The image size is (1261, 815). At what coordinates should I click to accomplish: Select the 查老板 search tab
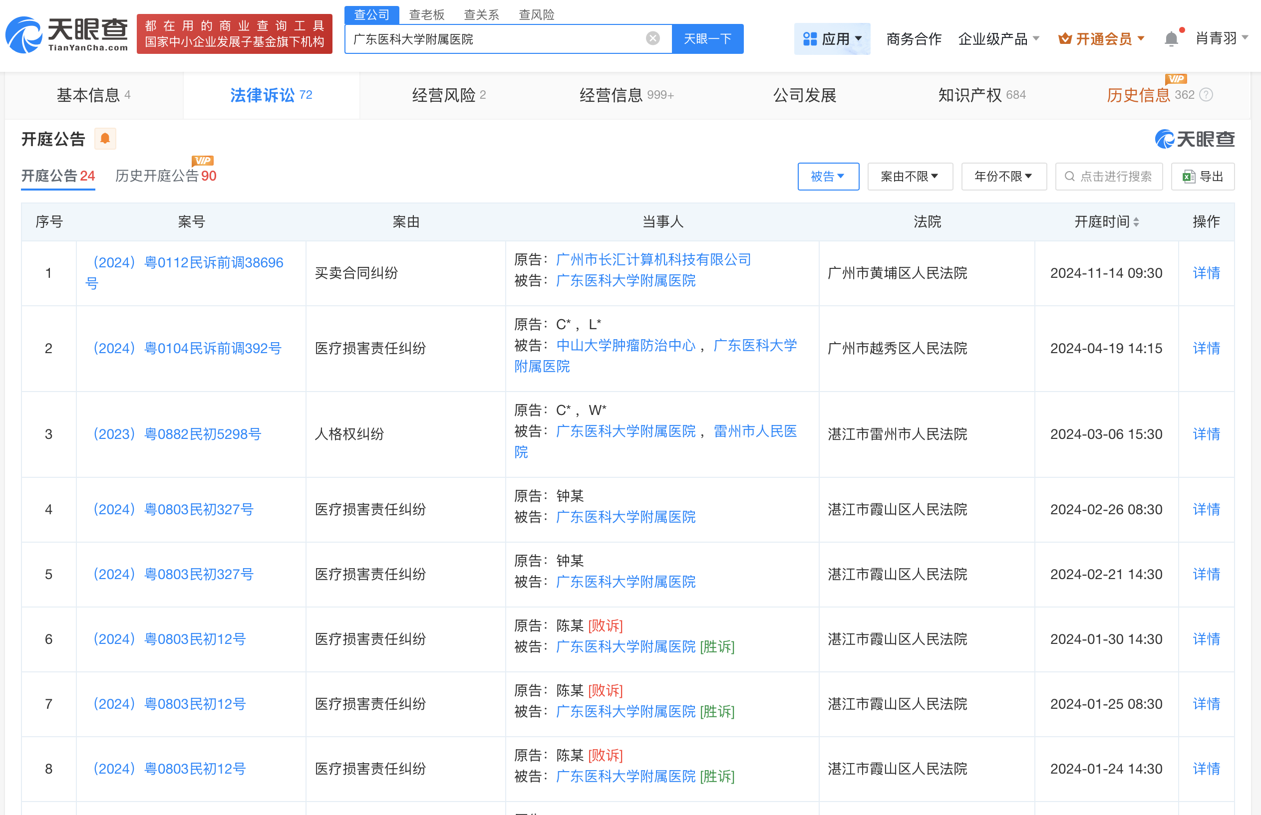click(x=426, y=15)
